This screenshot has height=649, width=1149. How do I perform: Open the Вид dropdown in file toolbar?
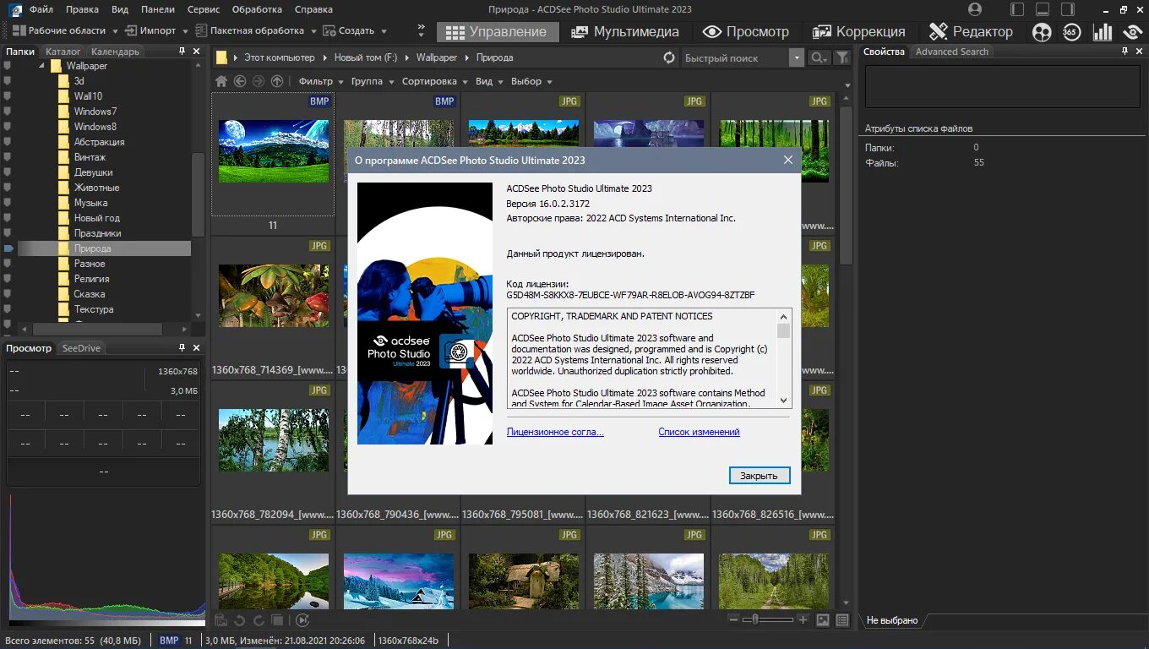pyautogui.click(x=489, y=81)
